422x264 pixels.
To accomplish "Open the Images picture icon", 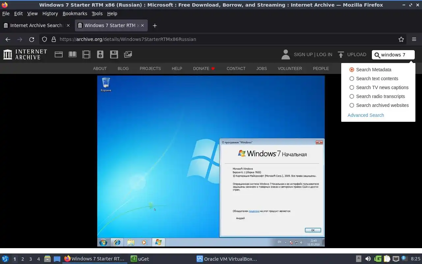I will [128, 54].
